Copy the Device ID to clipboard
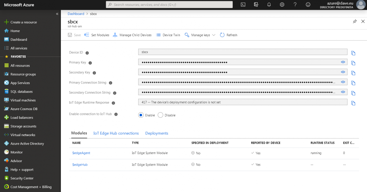Viewport: 367px width, 192px height. click(353, 53)
